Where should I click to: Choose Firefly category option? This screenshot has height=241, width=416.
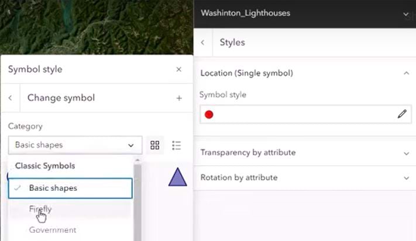41,208
